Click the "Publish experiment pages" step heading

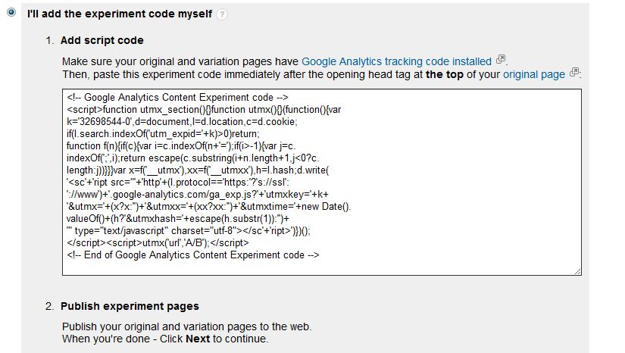pos(130,306)
